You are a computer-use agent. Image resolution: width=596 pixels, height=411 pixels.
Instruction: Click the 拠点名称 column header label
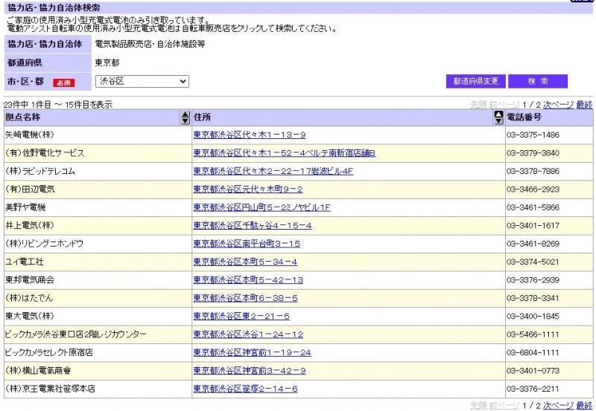click(x=23, y=117)
